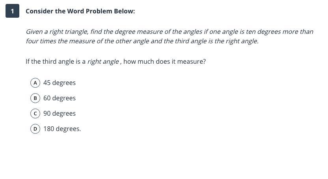The width and height of the screenshot is (328, 179).
Task: Click the 'how much does it measure?' text
Action: 164,62
